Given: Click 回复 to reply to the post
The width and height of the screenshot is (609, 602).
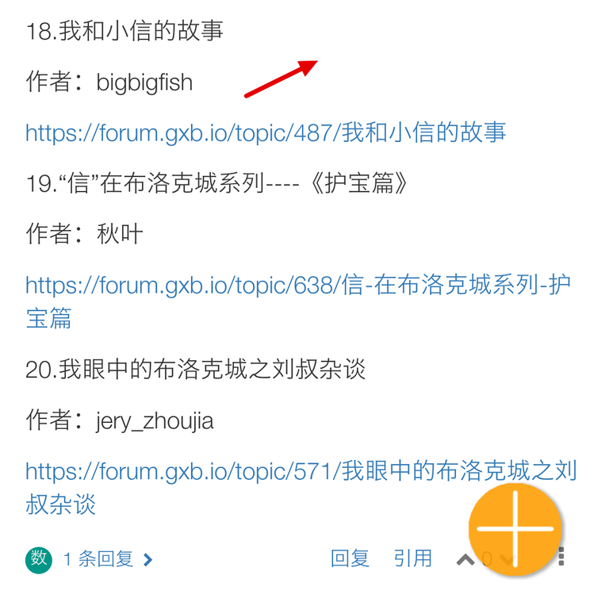Looking at the screenshot, I should point(350,558).
